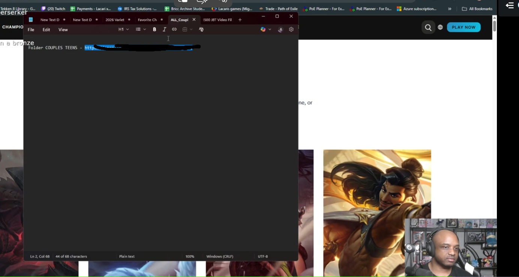Open the View menu in Notepad
This screenshot has width=519, height=277.
point(63,30)
